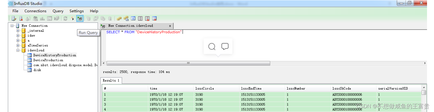Click the DeviceProduction table icon

tap(29, 60)
